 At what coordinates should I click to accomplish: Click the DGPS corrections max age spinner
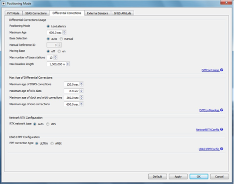pos(81,84)
